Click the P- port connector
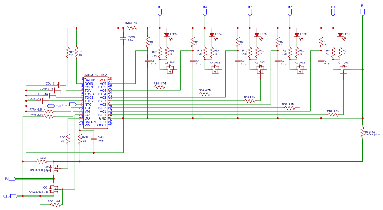383x210 pixels. [x=12, y=179]
